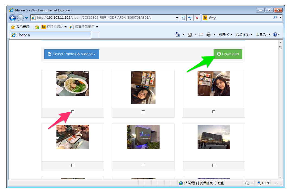Open the search provider dropdown arrow
292x194 pixels.
tap(280, 18)
